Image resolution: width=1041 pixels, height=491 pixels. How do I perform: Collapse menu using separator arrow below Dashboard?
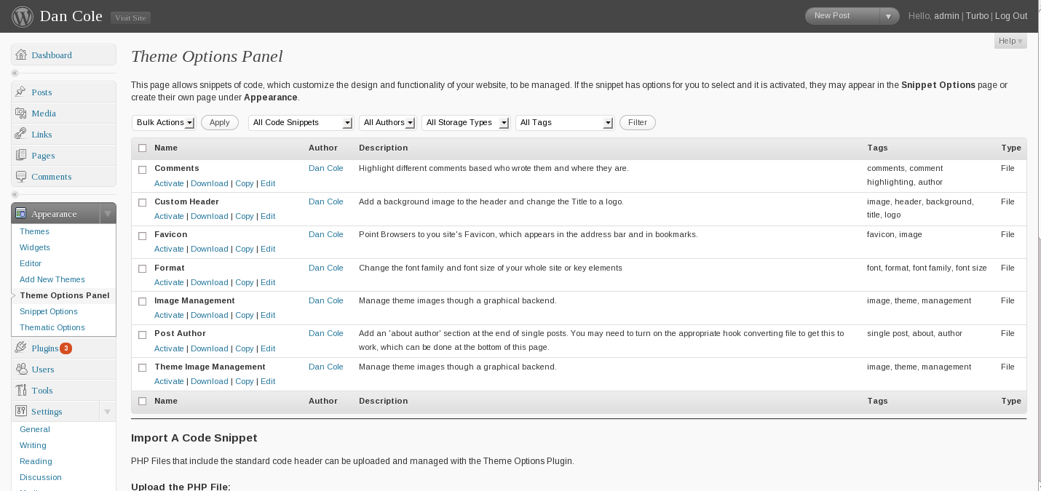pyautogui.click(x=15, y=73)
